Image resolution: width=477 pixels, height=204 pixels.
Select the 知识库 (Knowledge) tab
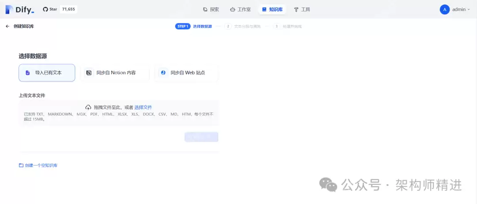(272, 9)
